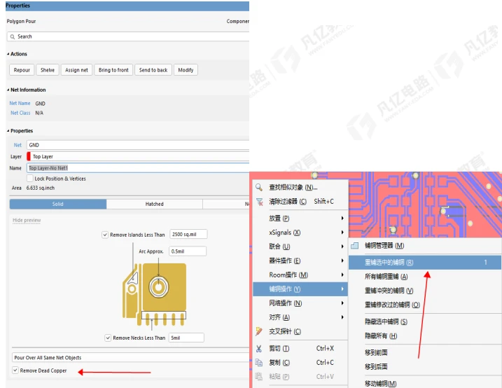Click the cross probe icon
The image size is (502, 388).
259,331
